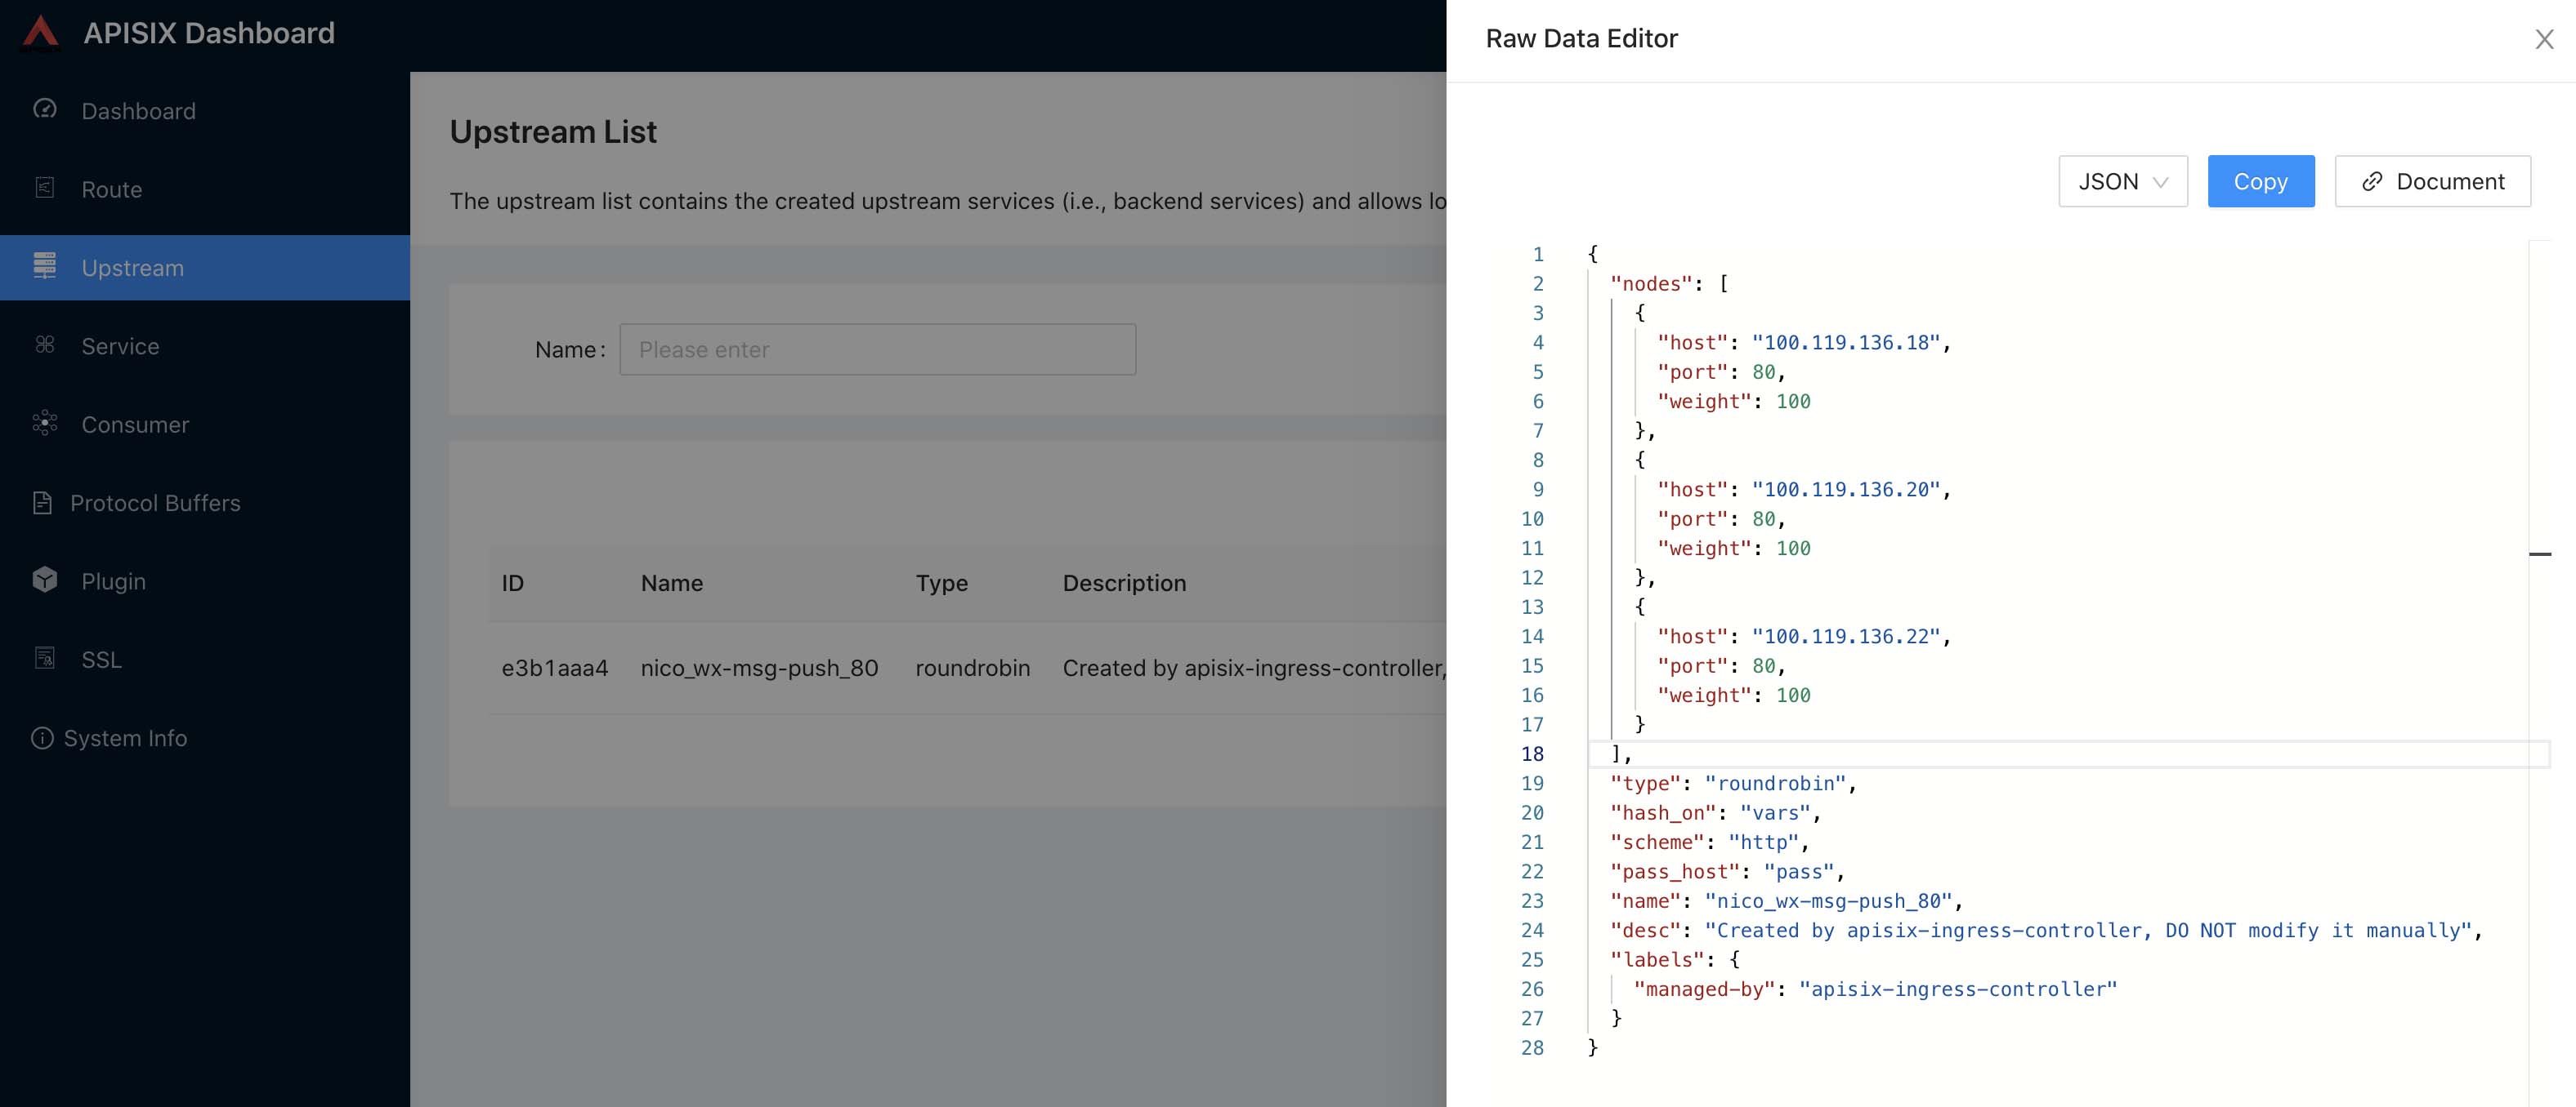Click the editor minimap scrollbar marker
This screenshot has width=2576, height=1107.
click(x=2540, y=553)
